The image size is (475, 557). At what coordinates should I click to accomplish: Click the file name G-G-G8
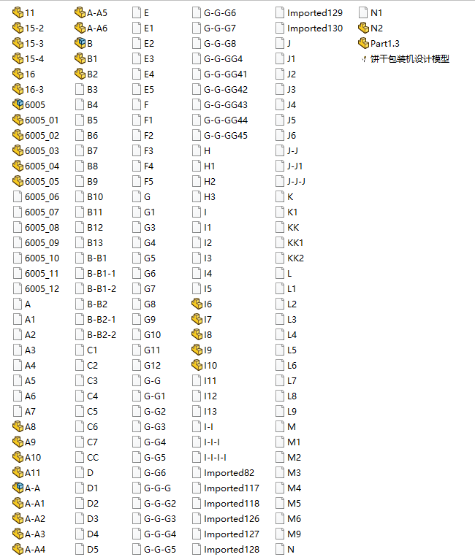pyautogui.click(x=220, y=43)
